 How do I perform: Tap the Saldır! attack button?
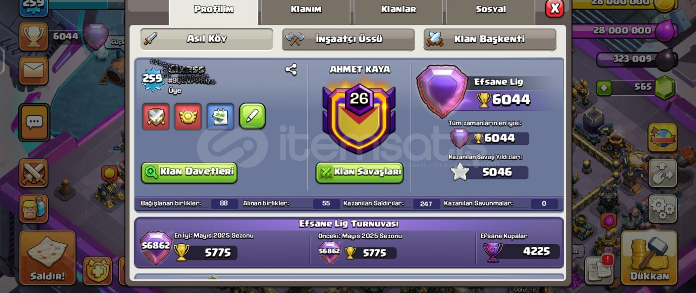pyautogui.click(x=47, y=258)
